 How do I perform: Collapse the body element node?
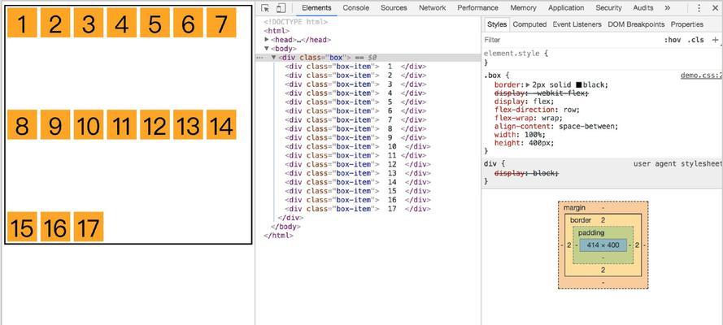tap(267, 48)
